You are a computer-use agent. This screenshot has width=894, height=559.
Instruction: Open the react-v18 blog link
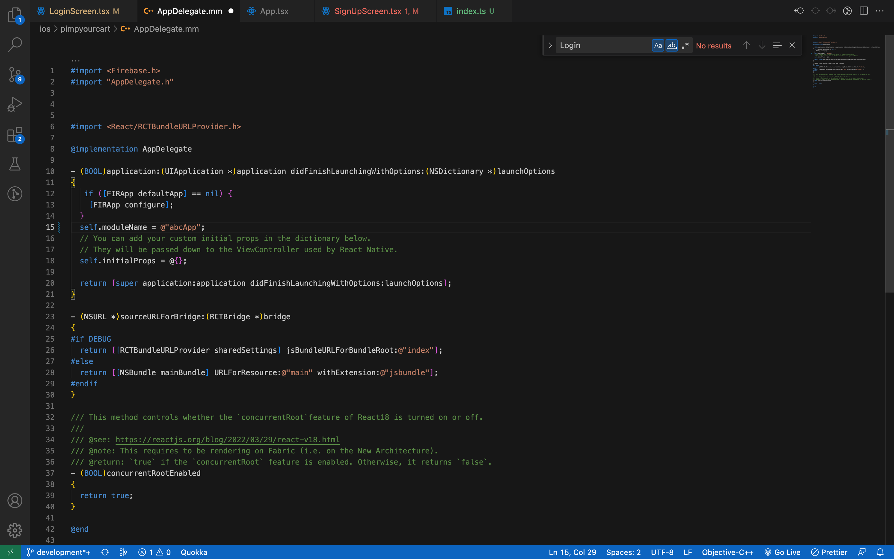click(x=228, y=439)
